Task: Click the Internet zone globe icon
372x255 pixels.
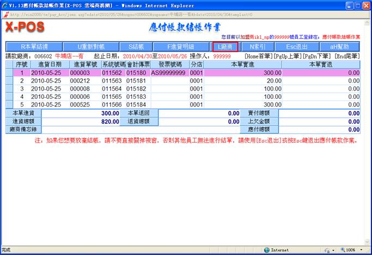Action: [x=267, y=250]
